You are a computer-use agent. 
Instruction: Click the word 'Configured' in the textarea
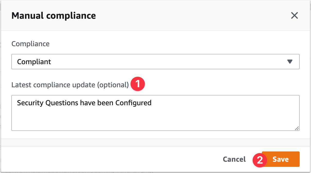tap(133, 103)
